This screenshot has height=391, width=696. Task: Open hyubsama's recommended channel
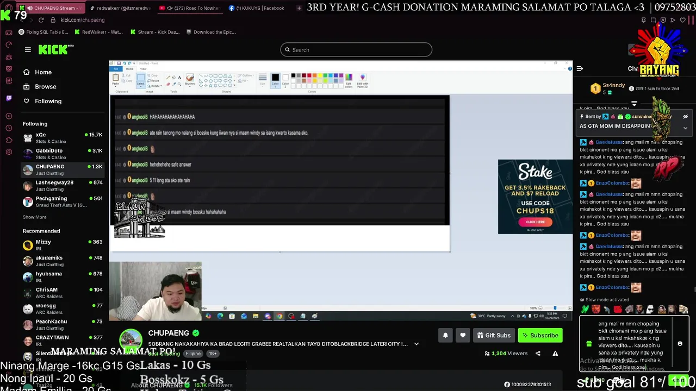click(x=63, y=277)
